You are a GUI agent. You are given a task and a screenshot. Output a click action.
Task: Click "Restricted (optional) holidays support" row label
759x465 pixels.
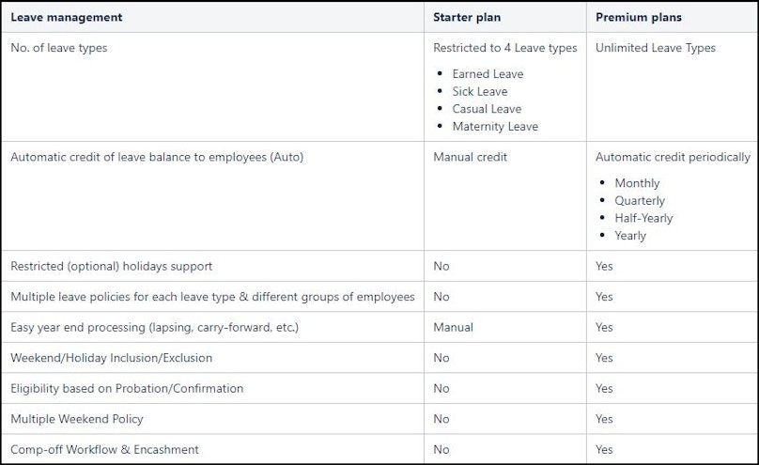[111, 266]
